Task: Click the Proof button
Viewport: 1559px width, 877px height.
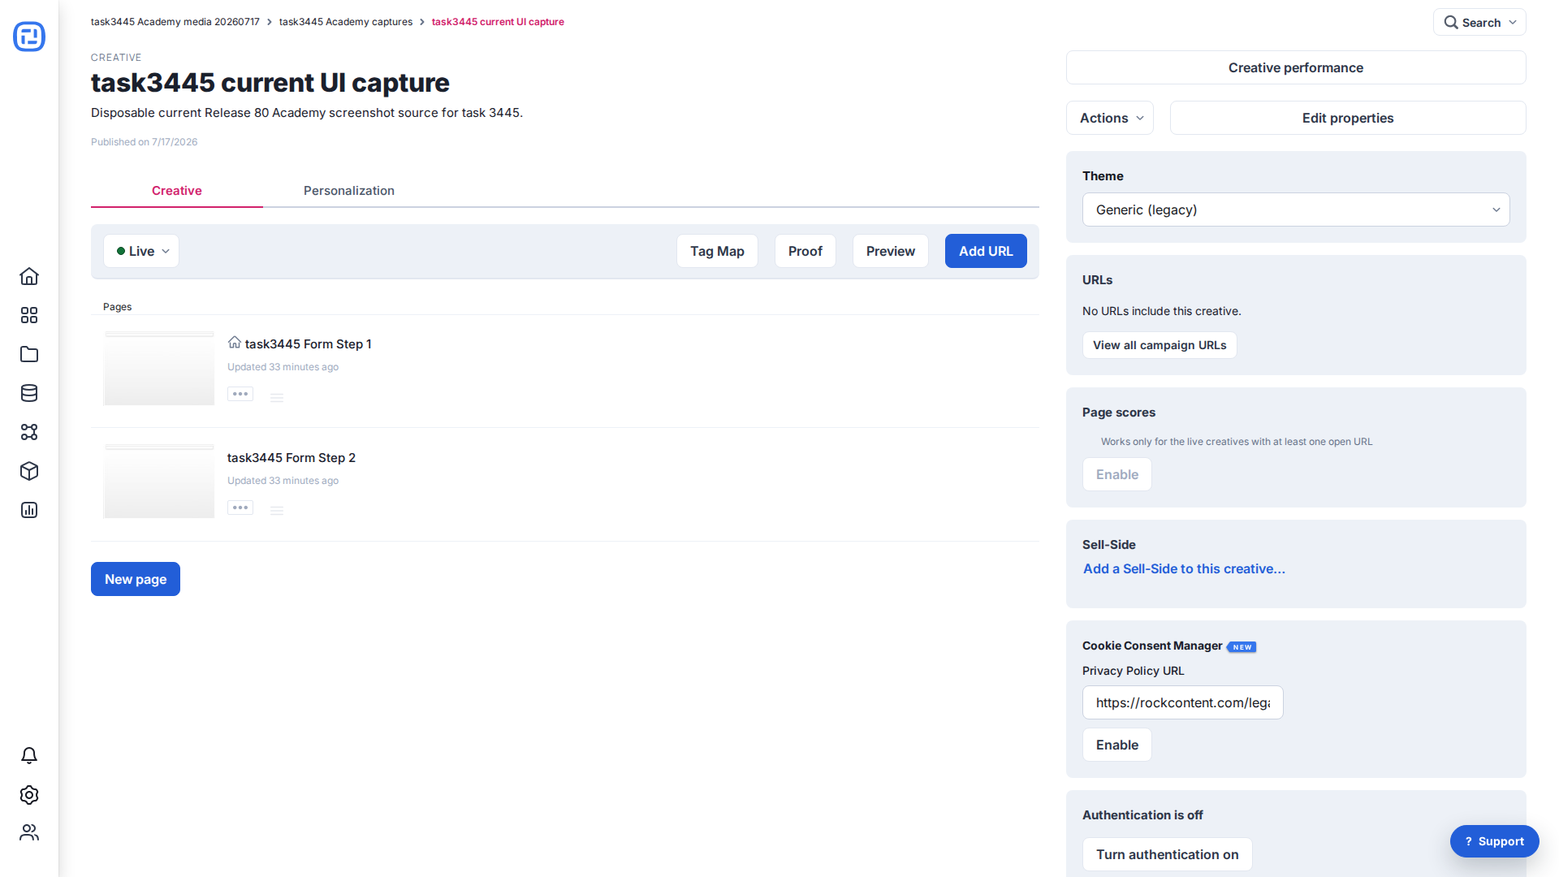Action: click(x=805, y=251)
